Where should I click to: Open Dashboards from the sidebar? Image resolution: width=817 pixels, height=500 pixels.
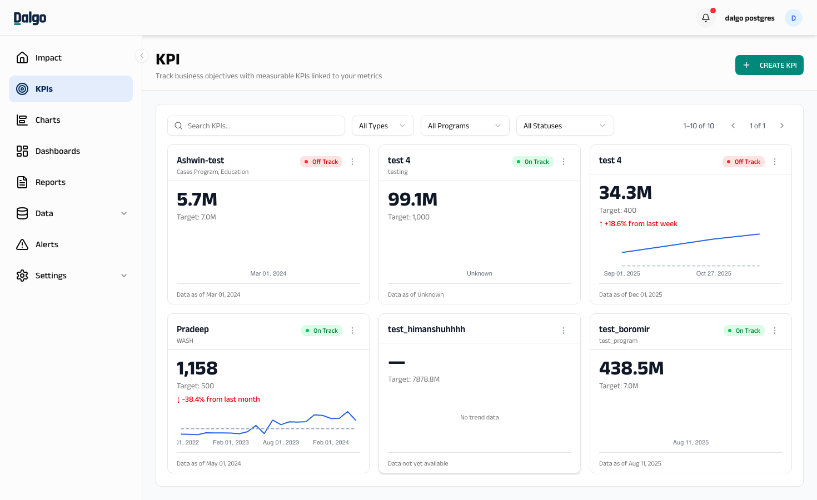pyautogui.click(x=71, y=151)
